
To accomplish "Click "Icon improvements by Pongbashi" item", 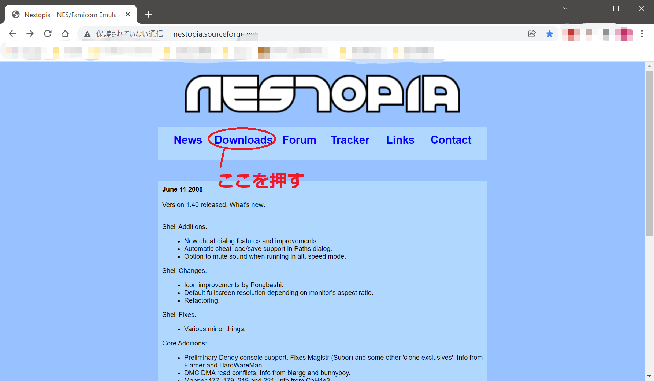I will point(234,285).
